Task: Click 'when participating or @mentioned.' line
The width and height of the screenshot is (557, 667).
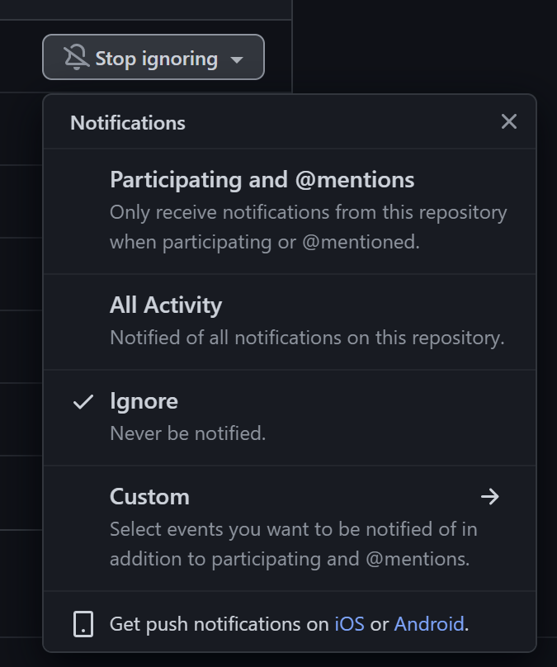Action: [x=264, y=243]
